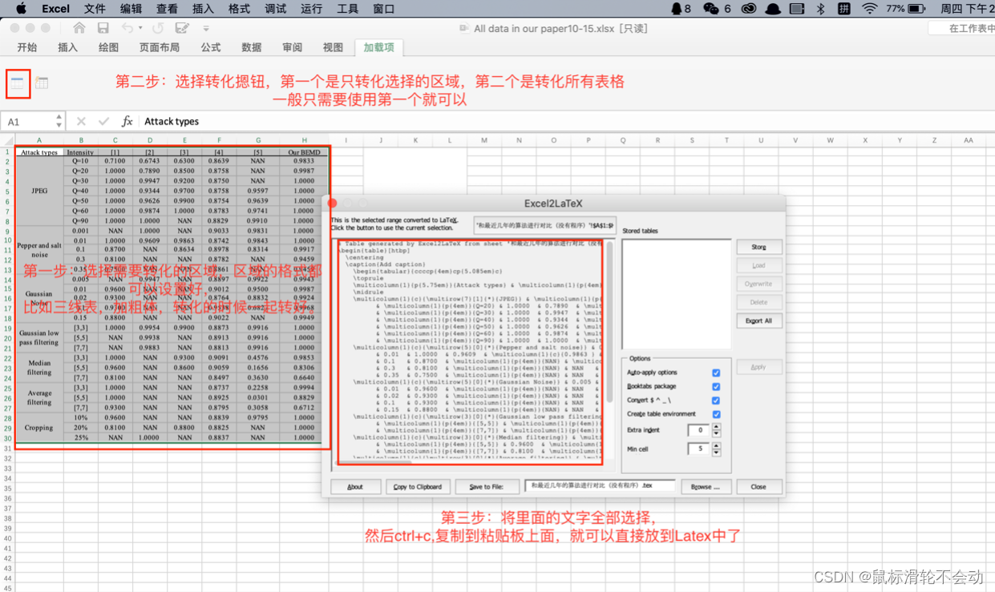Open the 工具 menu
The image size is (995, 592).
pos(347,9)
